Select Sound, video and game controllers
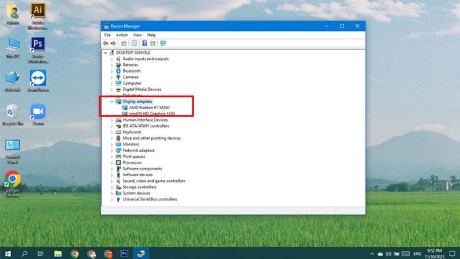The image size is (460, 259). (154, 181)
